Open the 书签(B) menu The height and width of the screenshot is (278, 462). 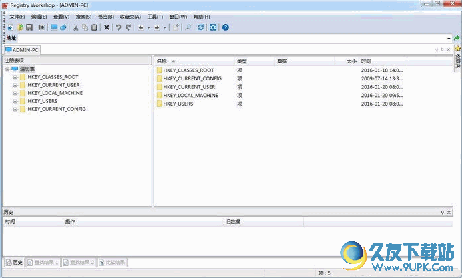coord(106,17)
